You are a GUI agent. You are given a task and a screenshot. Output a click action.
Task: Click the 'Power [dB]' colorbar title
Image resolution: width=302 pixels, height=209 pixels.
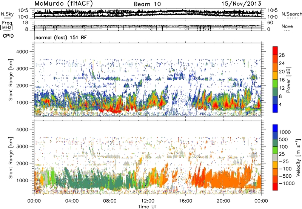pos(288,80)
